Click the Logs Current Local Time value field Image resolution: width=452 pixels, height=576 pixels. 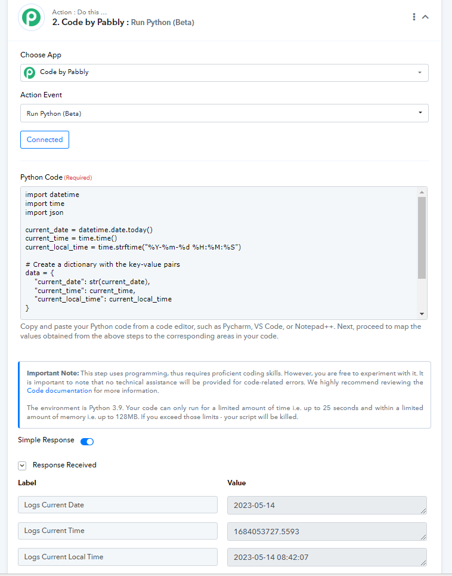[x=327, y=557]
